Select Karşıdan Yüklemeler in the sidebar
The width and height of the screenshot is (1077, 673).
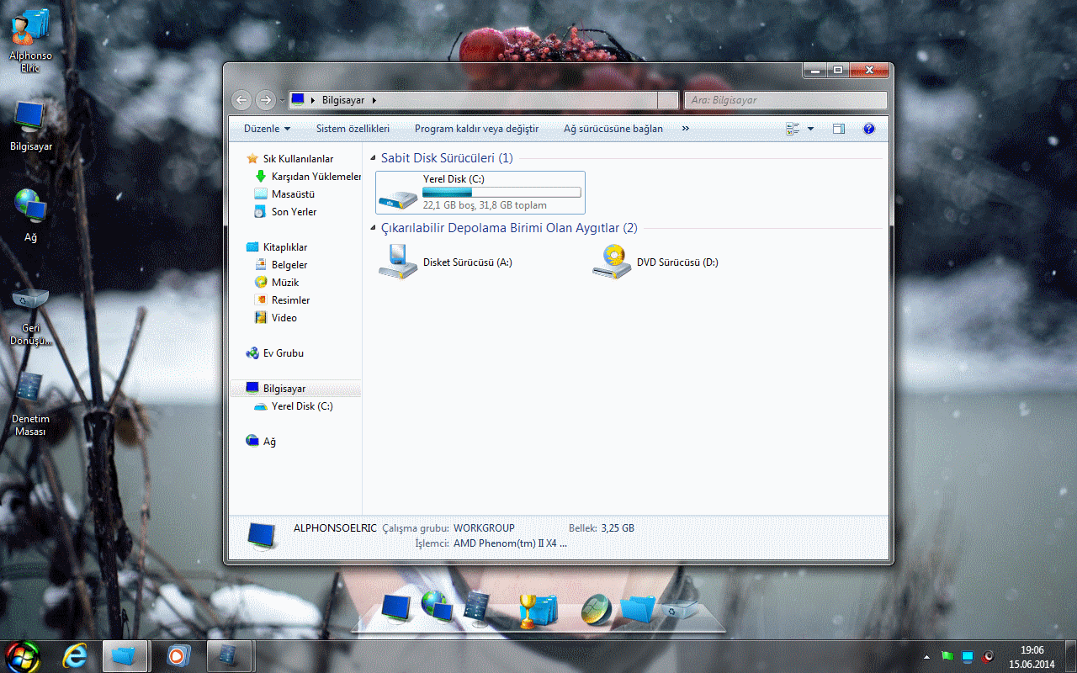pyautogui.click(x=316, y=177)
